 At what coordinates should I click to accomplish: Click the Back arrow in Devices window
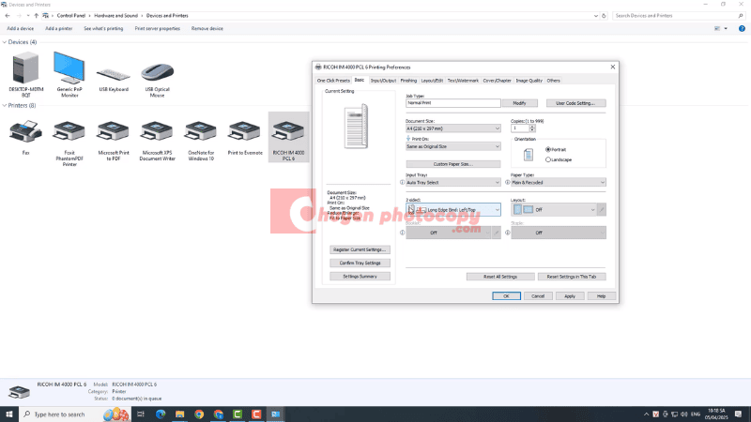coord(8,16)
